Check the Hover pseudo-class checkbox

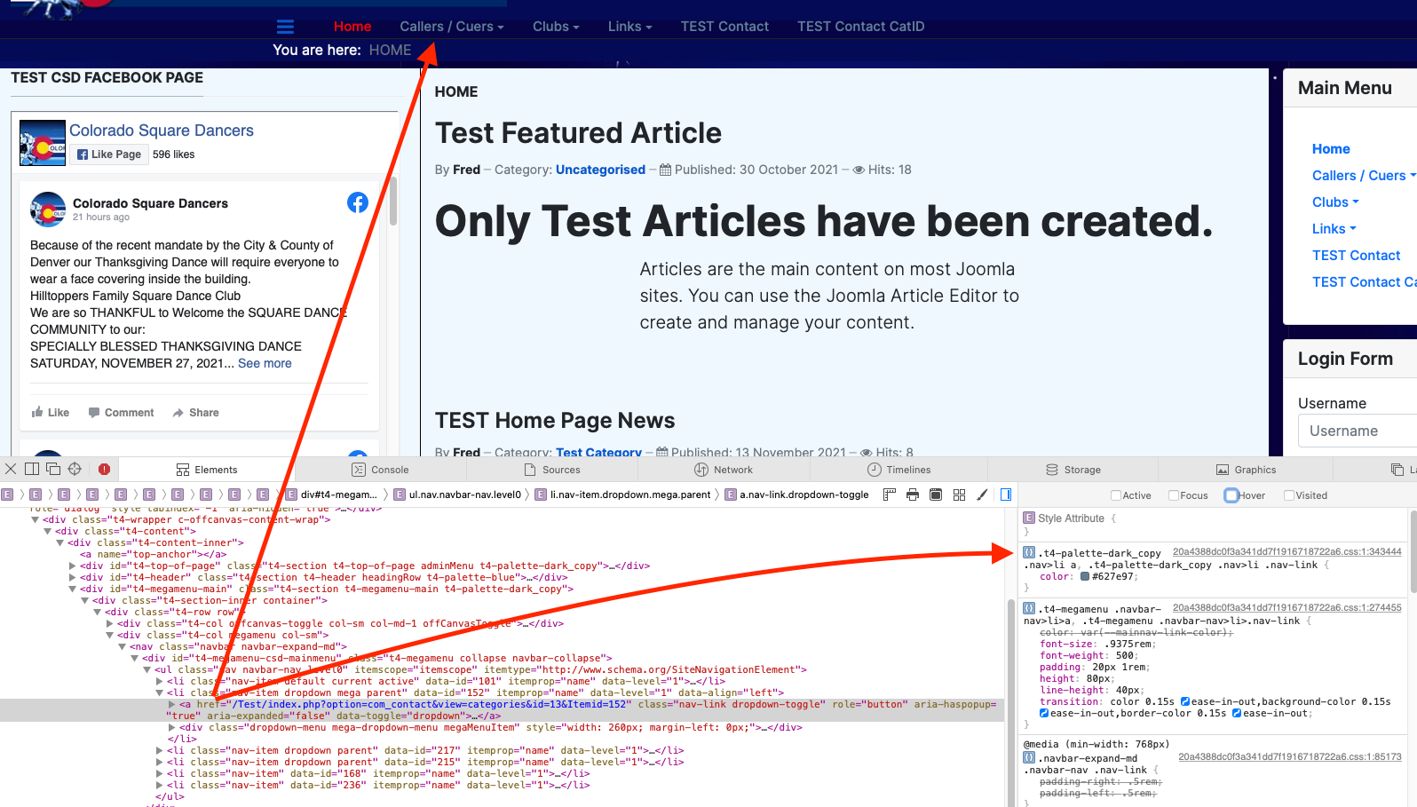tap(1231, 495)
